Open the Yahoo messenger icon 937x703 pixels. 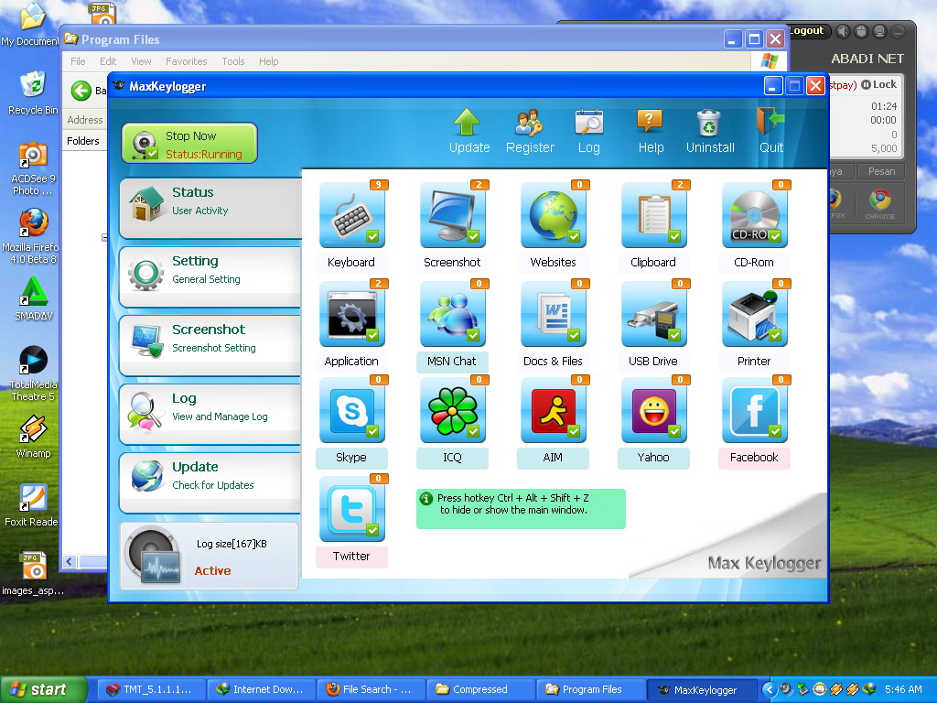pos(653,410)
